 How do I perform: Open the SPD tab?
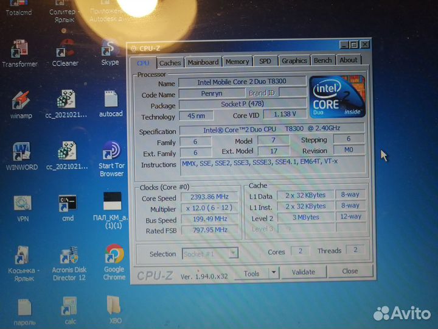(265, 61)
